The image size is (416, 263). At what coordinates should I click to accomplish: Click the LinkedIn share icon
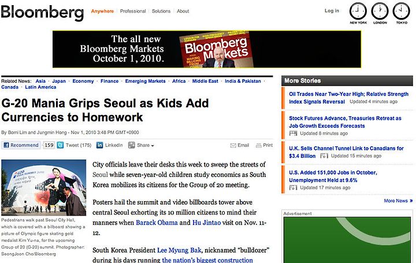(x=99, y=145)
